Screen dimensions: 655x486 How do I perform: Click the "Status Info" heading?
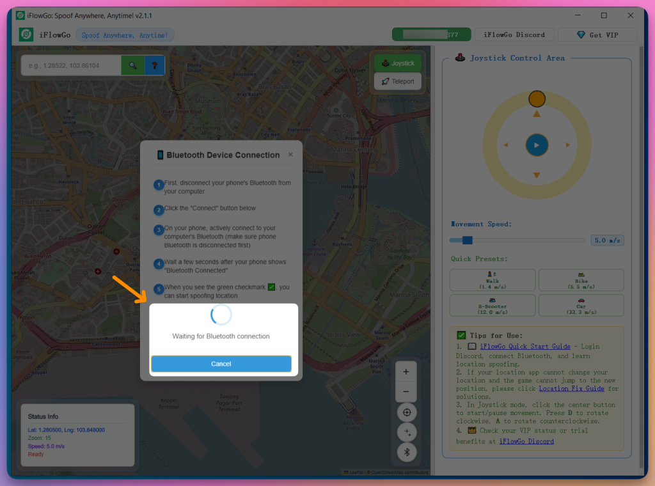[43, 416]
